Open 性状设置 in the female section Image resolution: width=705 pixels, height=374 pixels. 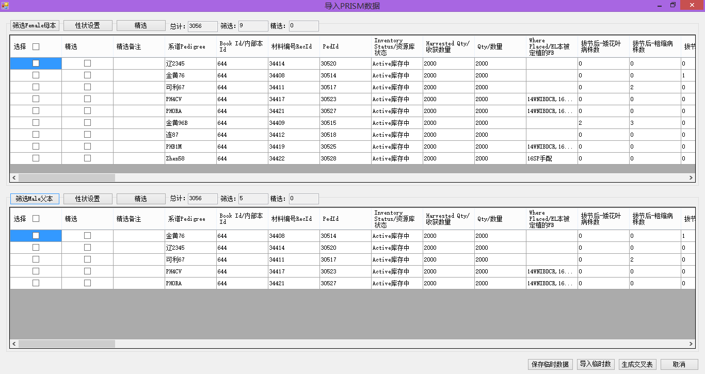[88, 26]
